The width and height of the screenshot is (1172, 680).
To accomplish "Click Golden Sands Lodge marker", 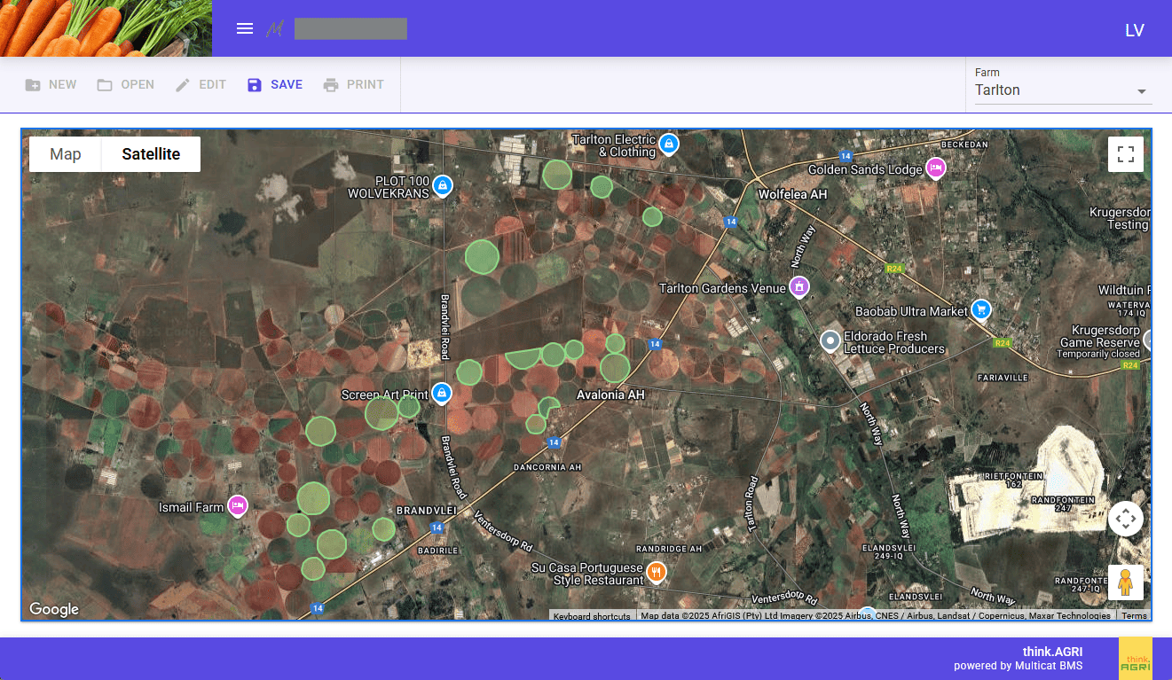I will 935,168.
